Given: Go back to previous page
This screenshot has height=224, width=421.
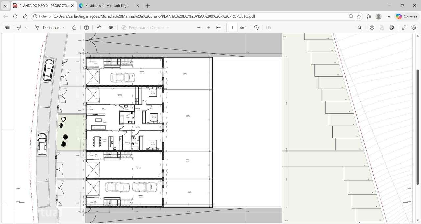Looking at the screenshot, I should click(6, 16).
